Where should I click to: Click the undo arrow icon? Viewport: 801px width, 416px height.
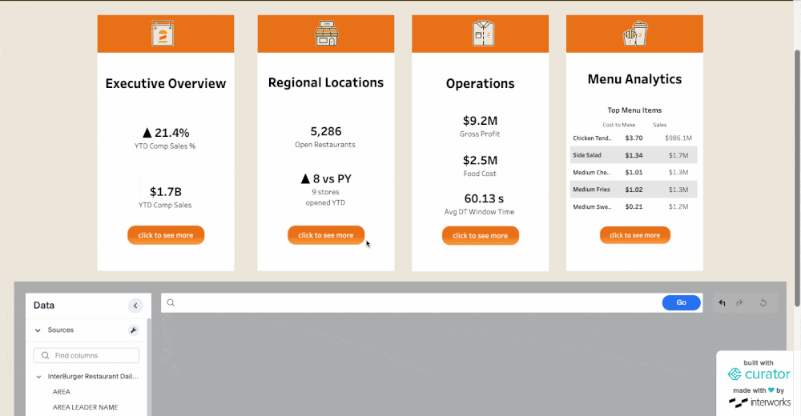tap(722, 303)
